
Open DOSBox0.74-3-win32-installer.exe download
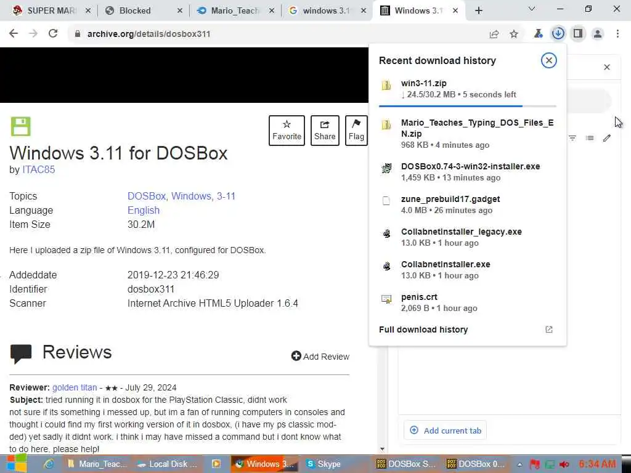click(x=468, y=172)
